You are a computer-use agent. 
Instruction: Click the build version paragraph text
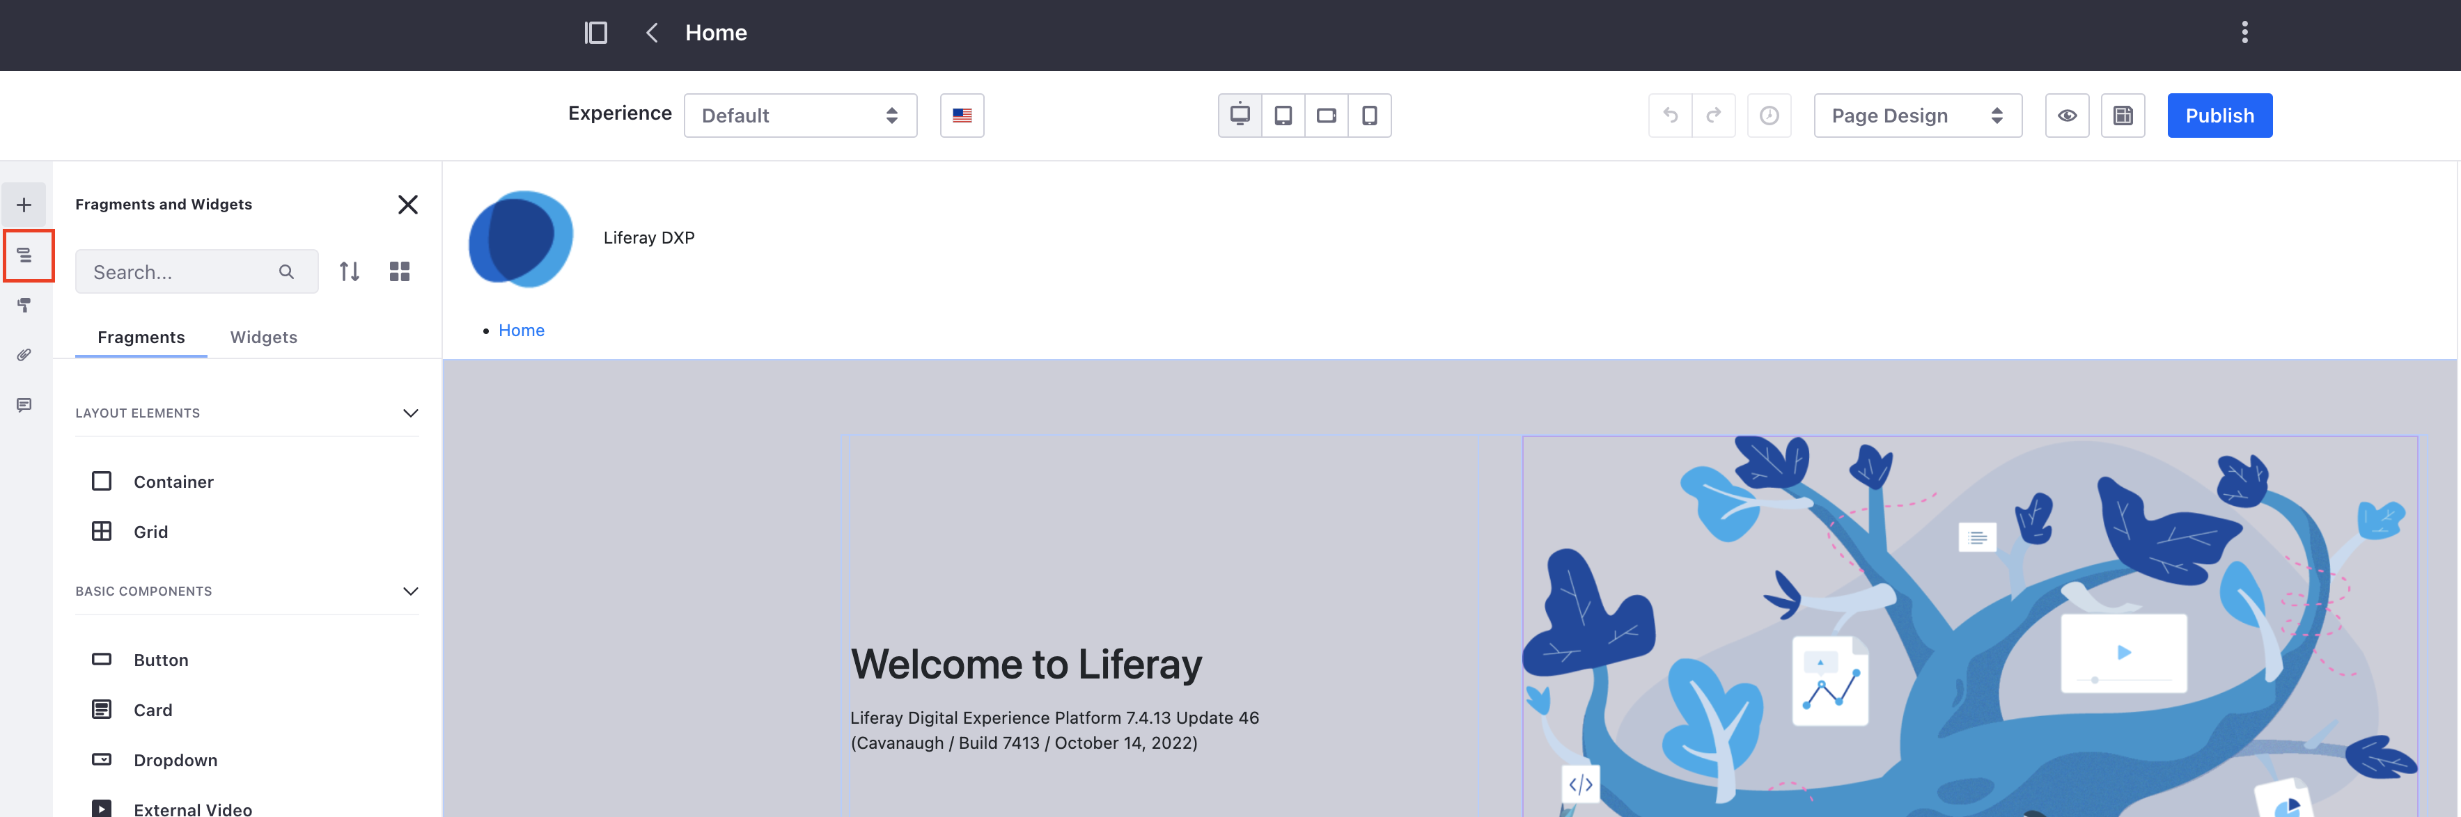click(x=1054, y=730)
